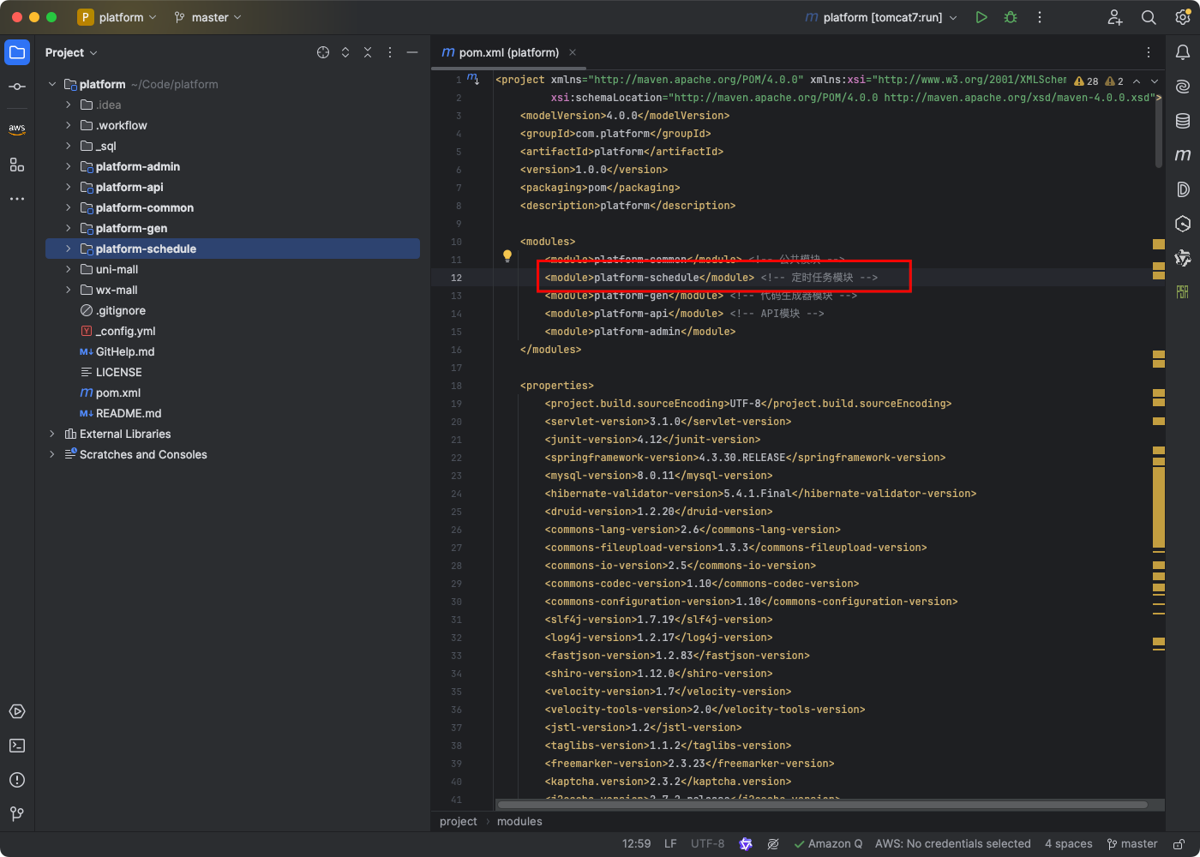Show more tool windows in left stripe
This screenshot has width=1200, height=857.
click(17, 199)
